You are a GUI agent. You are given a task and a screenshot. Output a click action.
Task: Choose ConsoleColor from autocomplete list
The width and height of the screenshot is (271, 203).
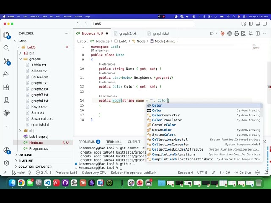pyautogui.click(x=205, y=125)
